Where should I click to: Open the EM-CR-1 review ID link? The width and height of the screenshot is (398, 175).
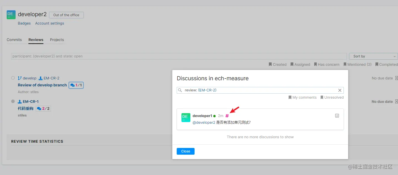coord(31,102)
